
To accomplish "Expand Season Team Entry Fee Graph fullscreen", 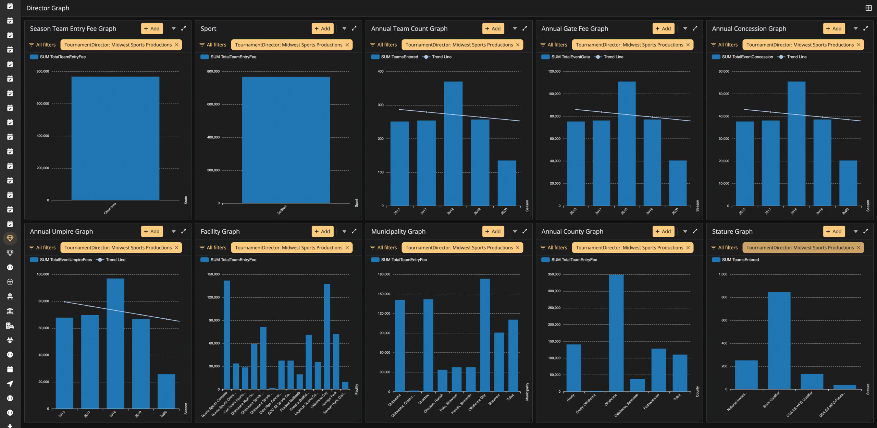I will coord(184,28).
